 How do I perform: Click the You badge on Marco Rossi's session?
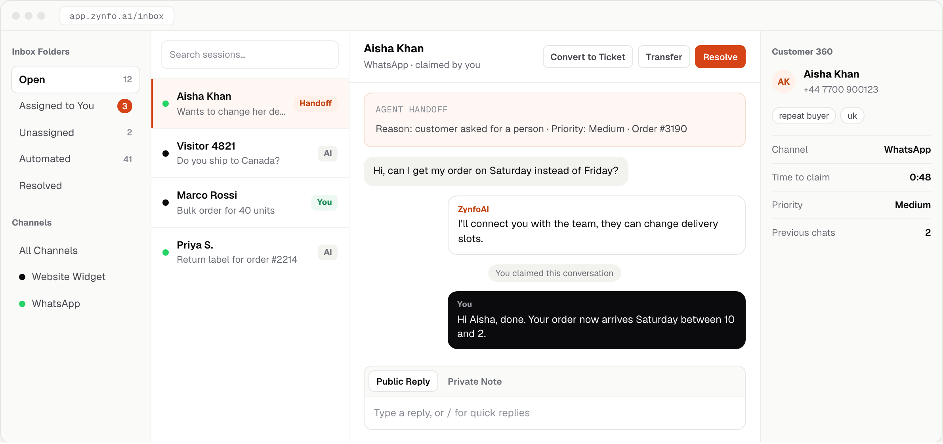pos(325,202)
